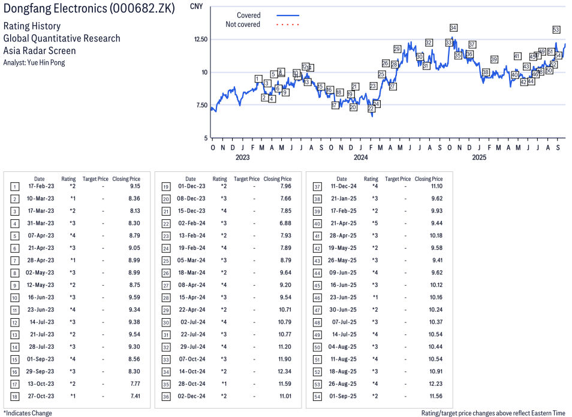Click the 12.50 y-axis label
This screenshot has width=572, height=417.
[x=201, y=40]
